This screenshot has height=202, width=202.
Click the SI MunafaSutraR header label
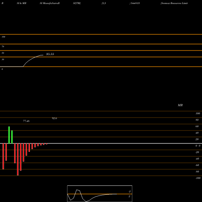click(x=50, y=3)
